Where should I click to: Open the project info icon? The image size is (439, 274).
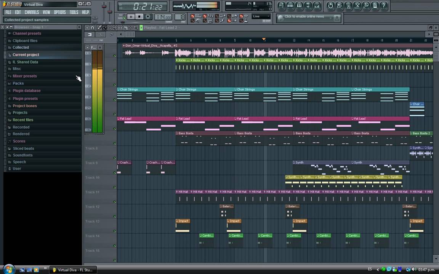pyautogui.click(x=375, y=6)
